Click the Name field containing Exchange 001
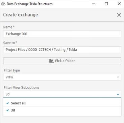The height and width of the screenshot is (123, 124). [x=62, y=34]
